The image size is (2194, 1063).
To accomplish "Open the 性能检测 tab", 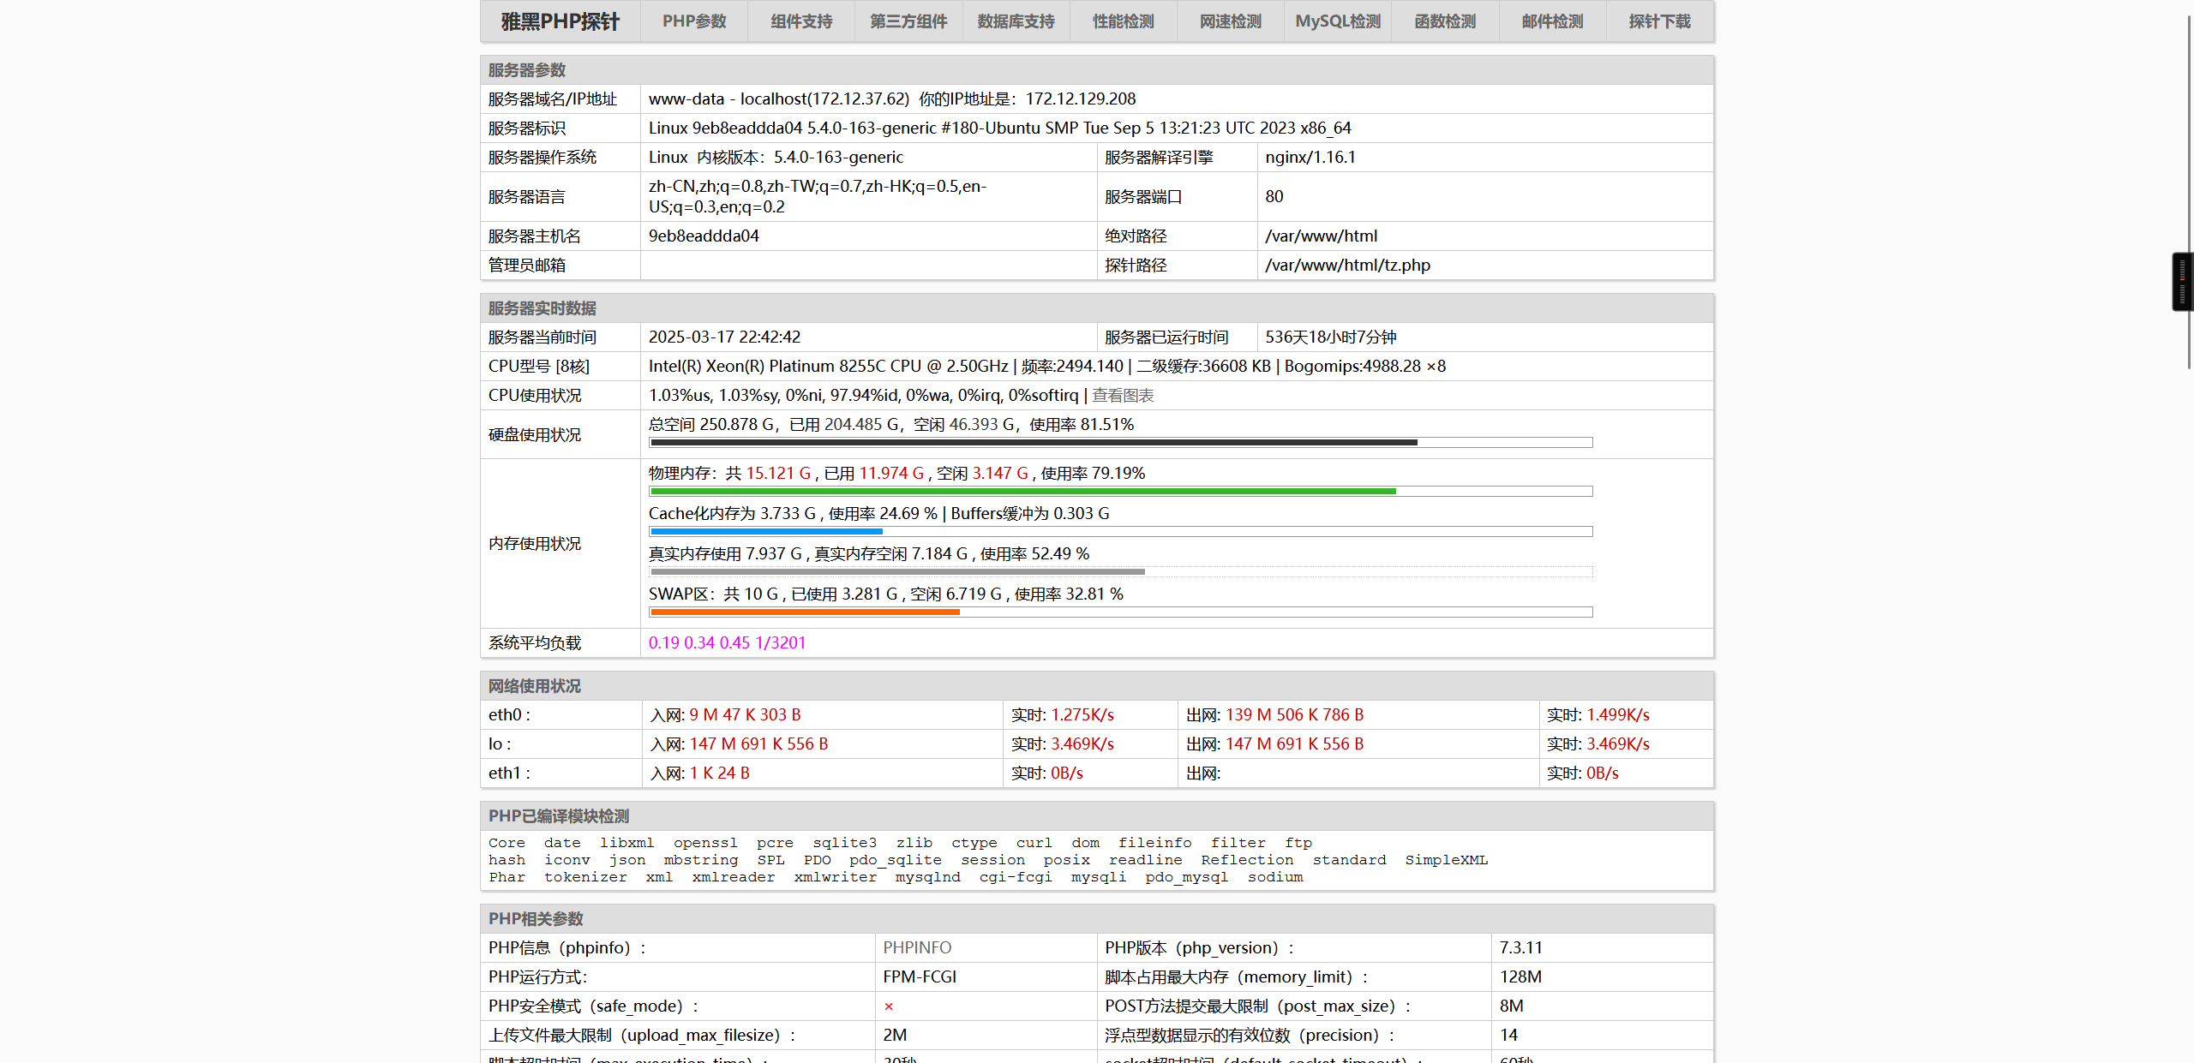I will [1123, 21].
